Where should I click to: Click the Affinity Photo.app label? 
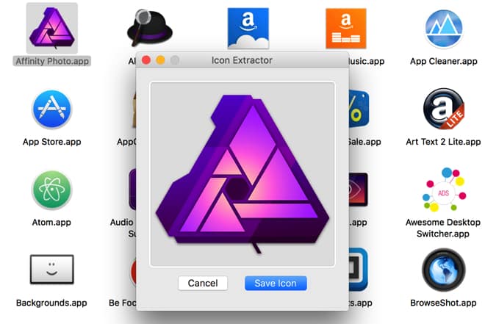point(52,61)
